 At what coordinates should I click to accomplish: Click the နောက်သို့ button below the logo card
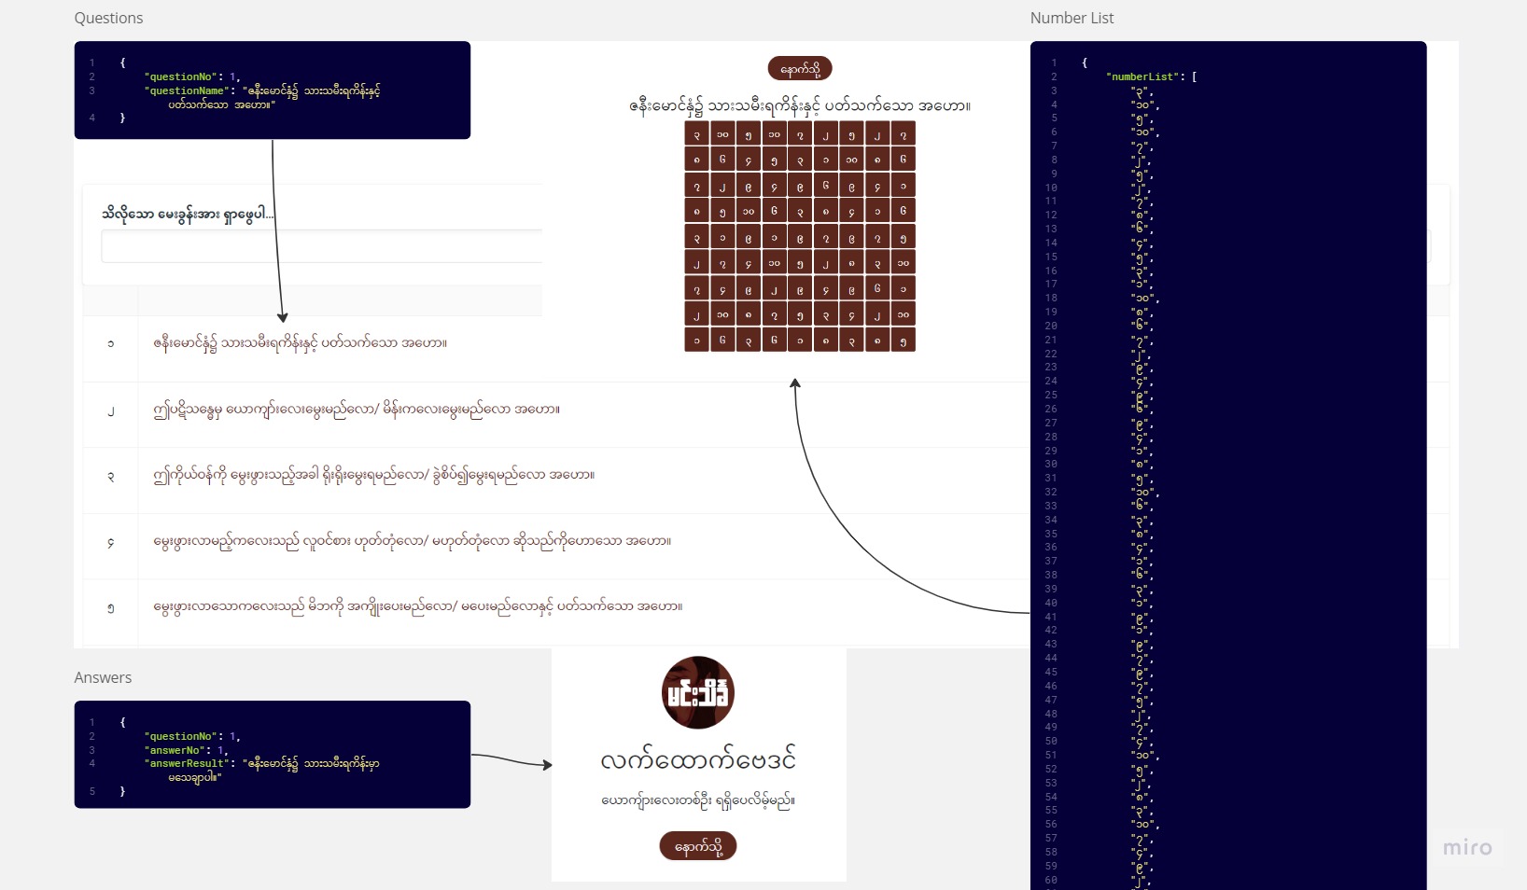click(697, 846)
